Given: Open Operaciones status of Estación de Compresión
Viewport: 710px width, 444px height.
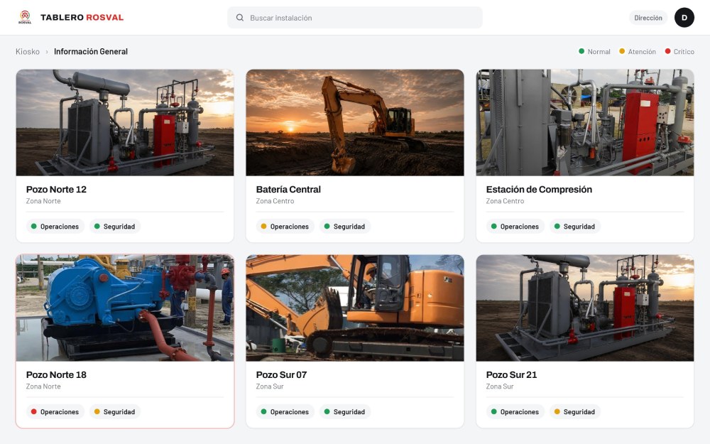Looking at the screenshot, I should tap(515, 226).
